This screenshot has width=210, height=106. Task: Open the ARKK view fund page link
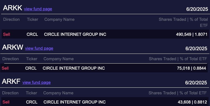[x=38, y=9]
